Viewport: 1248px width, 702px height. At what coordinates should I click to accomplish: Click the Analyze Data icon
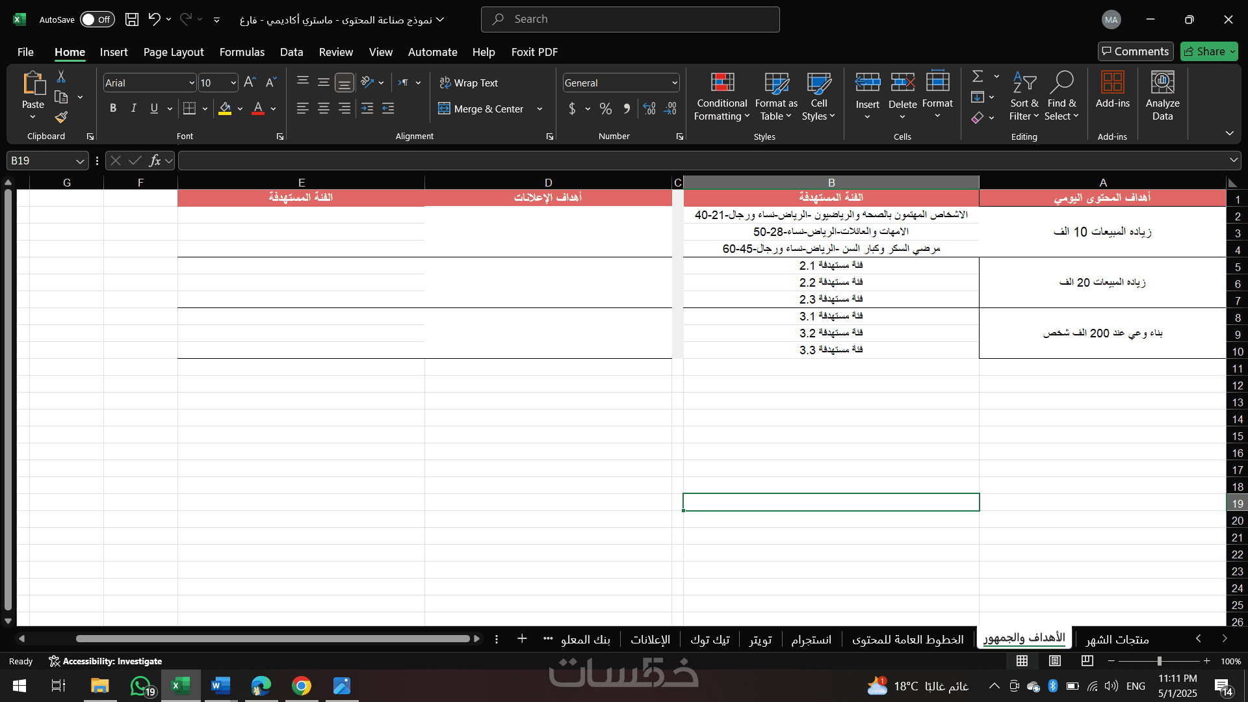coord(1162,96)
